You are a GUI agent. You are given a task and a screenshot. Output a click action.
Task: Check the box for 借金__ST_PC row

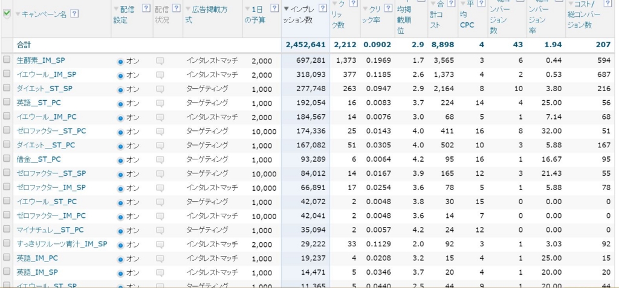[7, 158]
